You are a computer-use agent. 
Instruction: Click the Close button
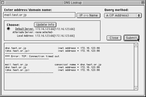coord(114,38)
